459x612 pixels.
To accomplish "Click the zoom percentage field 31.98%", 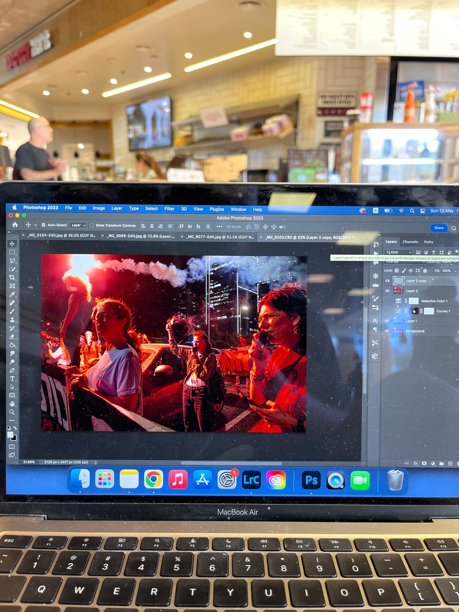I will coord(29,462).
